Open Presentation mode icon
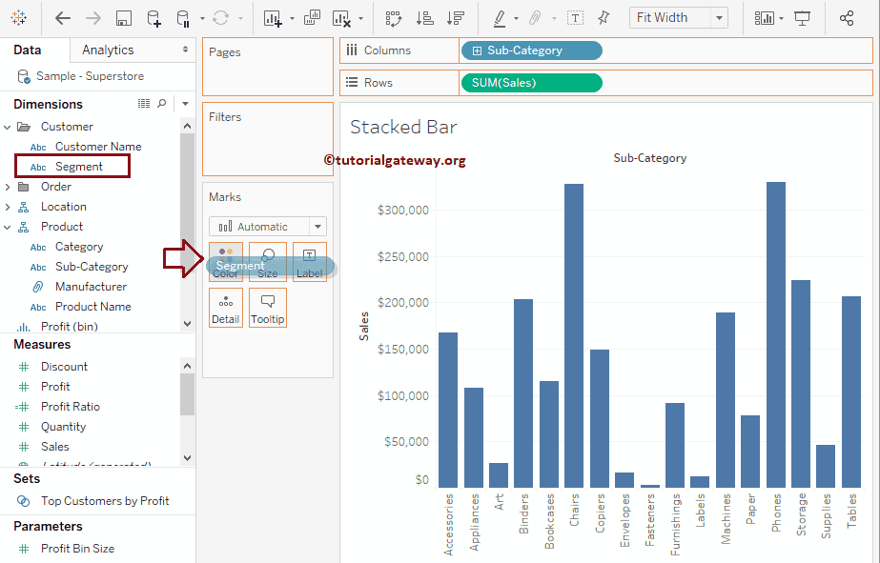880x563 pixels. coord(803,18)
